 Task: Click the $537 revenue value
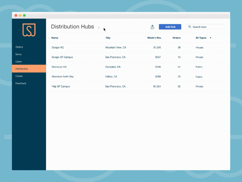tap(158, 57)
